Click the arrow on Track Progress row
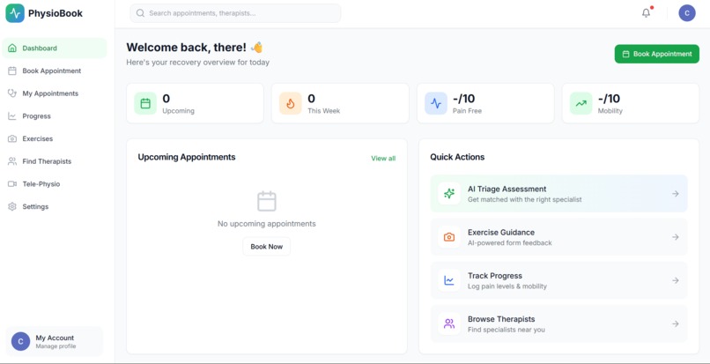Viewport: 710px width, 364px height. click(x=675, y=280)
